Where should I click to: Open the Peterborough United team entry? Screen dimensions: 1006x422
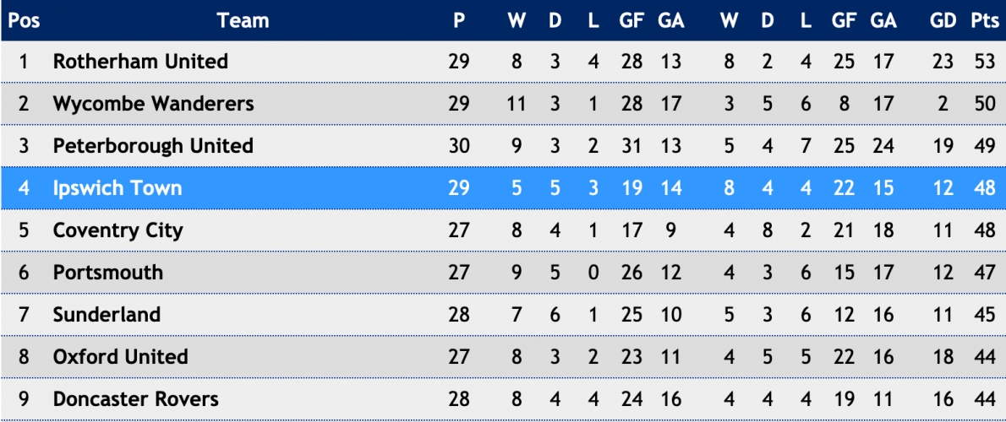(153, 146)
